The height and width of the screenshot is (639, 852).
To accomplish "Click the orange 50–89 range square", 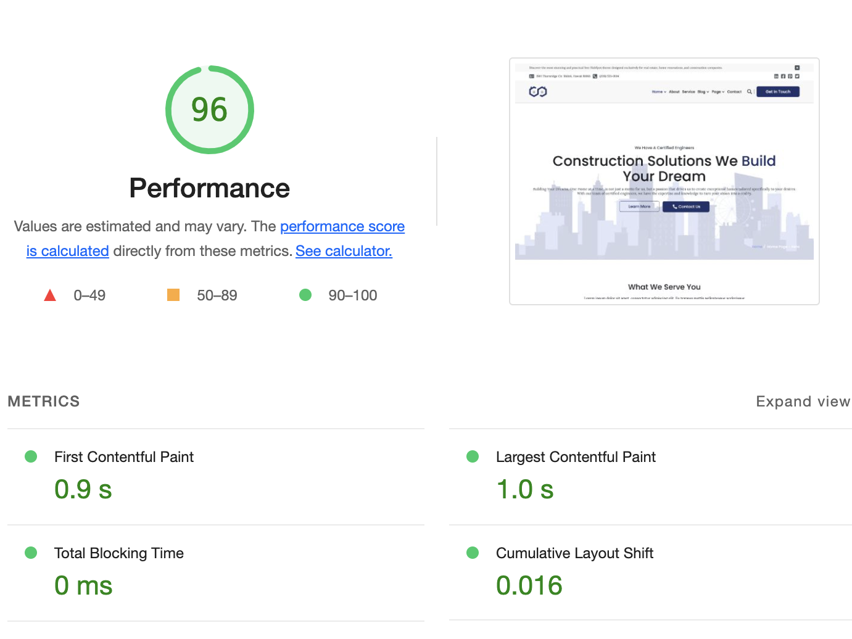I will (x=173, y=295).
